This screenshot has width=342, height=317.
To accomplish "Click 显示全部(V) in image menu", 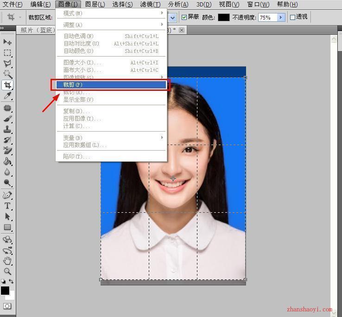I will (x=111, y=100).
